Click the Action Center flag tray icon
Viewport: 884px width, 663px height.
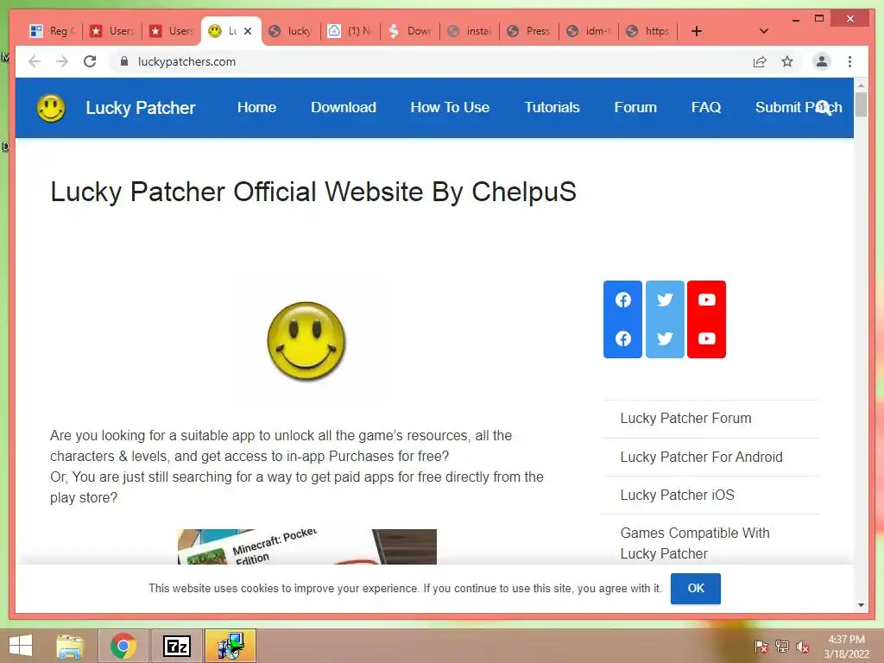[x=761, y=647]
